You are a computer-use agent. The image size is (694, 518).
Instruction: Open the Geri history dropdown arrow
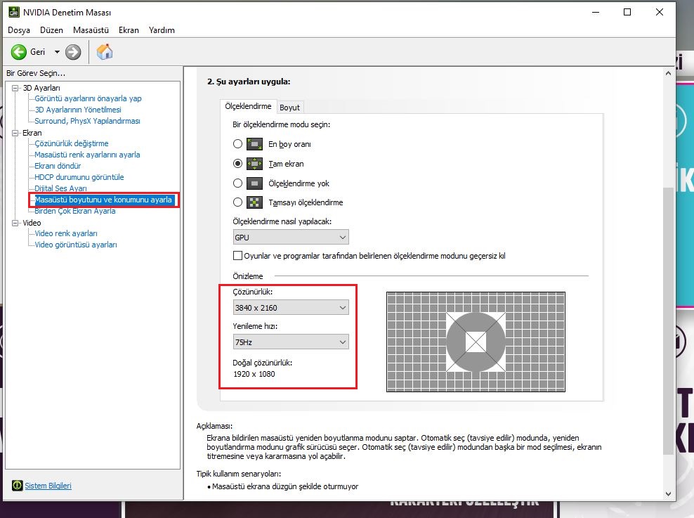click(x=57, y=52)
